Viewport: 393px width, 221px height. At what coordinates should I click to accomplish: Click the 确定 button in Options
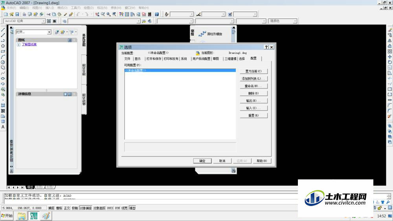(202, 161)
